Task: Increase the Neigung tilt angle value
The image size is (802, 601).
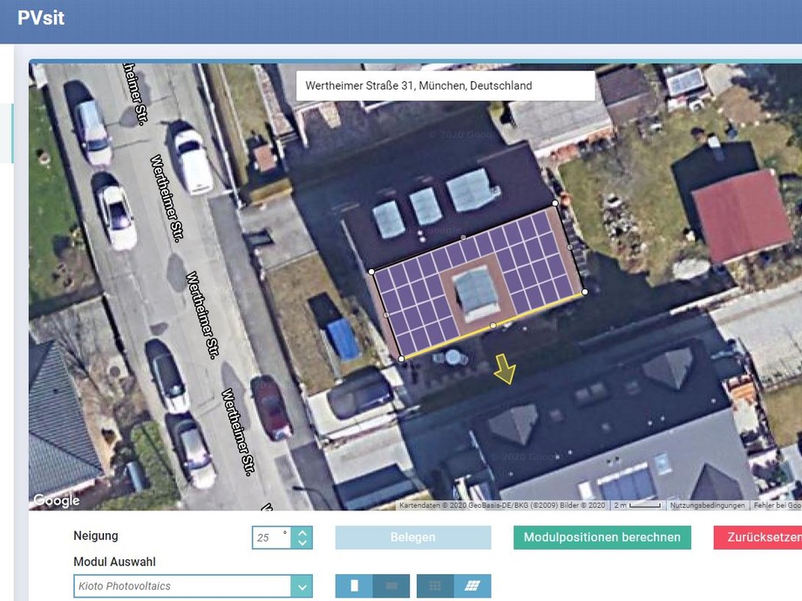Action: pos(302,532)
